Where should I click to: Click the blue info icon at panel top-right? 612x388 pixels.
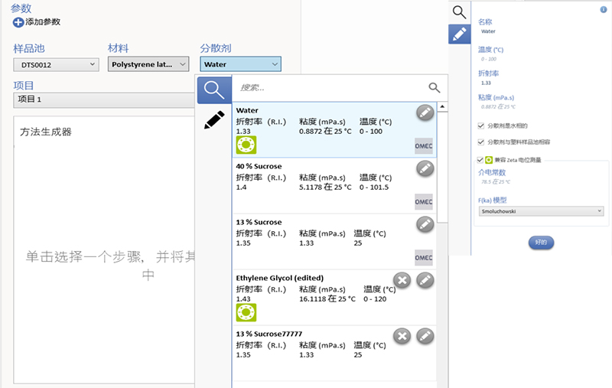604,10
